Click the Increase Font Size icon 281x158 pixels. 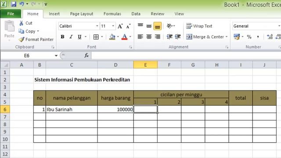(x=120, y=26)
